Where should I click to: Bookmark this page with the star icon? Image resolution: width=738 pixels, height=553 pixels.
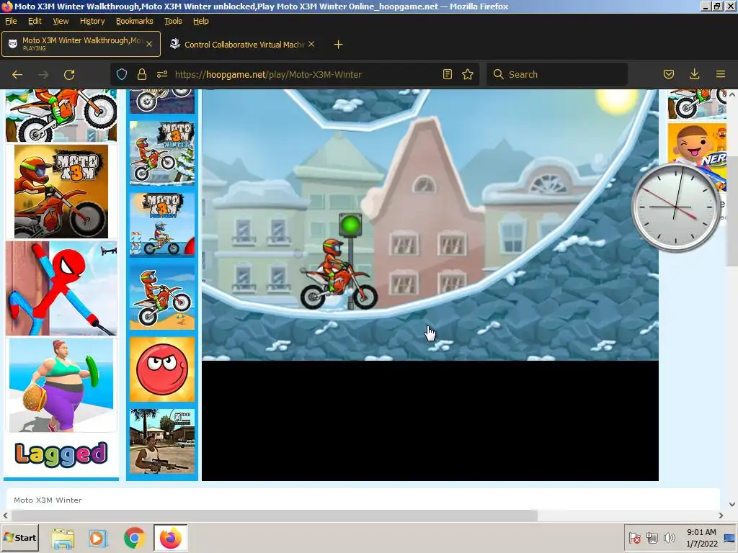pyautogui.click(x=467, y=74)
